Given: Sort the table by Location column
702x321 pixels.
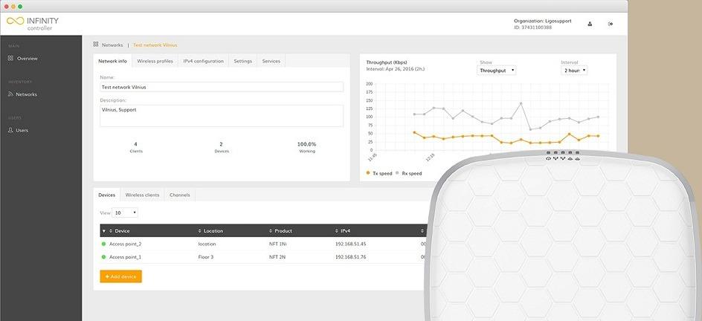Looking at the screenshot, I should (x=213, y=231).
